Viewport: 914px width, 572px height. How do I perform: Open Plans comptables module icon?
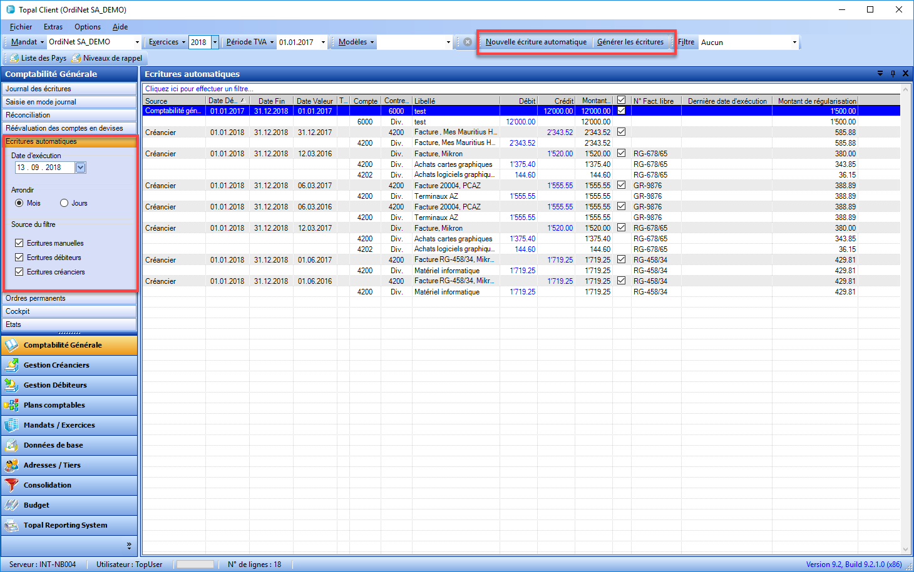[x=11, y=405]
